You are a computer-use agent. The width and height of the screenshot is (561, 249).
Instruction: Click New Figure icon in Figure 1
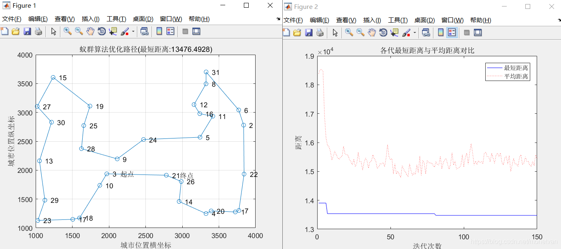click(4, 31)
